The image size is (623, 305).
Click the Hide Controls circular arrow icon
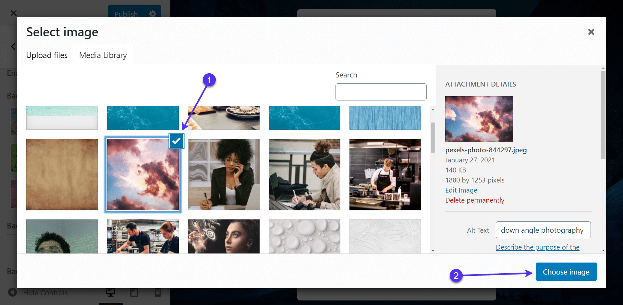tap(12, 292)
